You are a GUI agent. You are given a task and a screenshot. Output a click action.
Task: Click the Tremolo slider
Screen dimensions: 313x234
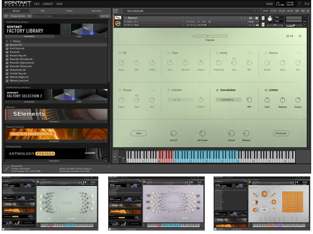click(210, 36)
